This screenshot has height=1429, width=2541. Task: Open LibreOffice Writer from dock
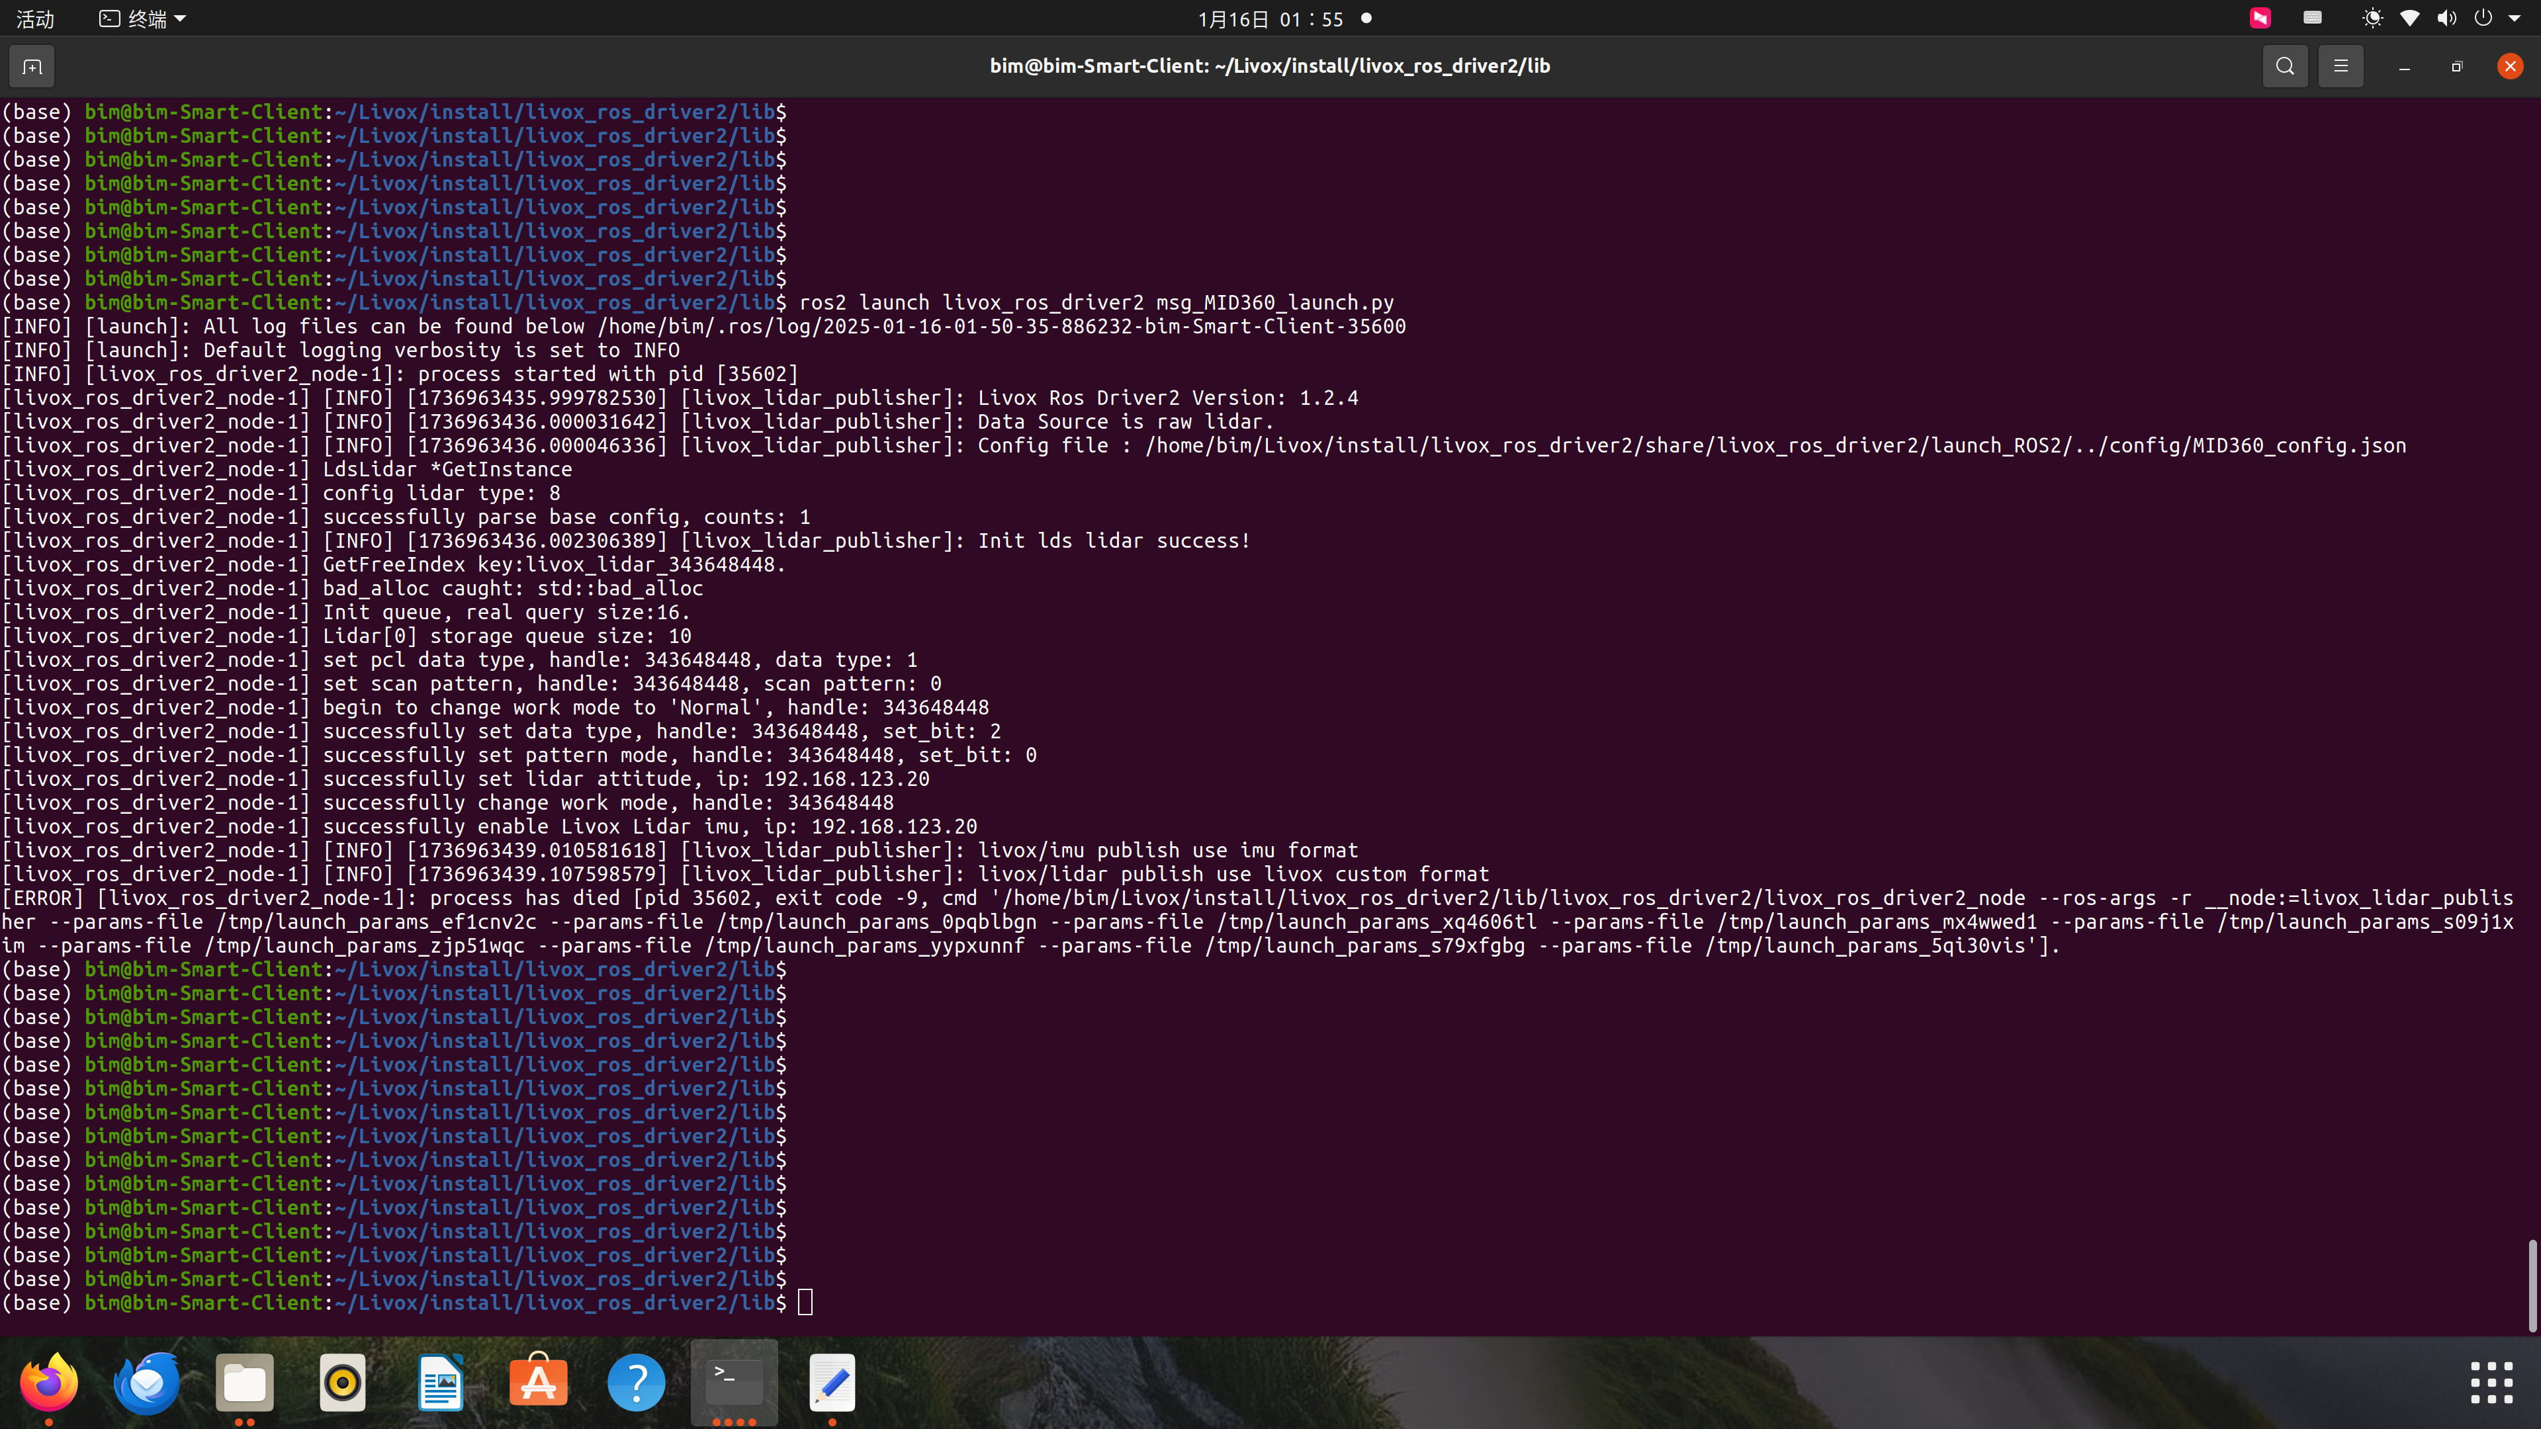(x=440, y=1381)
